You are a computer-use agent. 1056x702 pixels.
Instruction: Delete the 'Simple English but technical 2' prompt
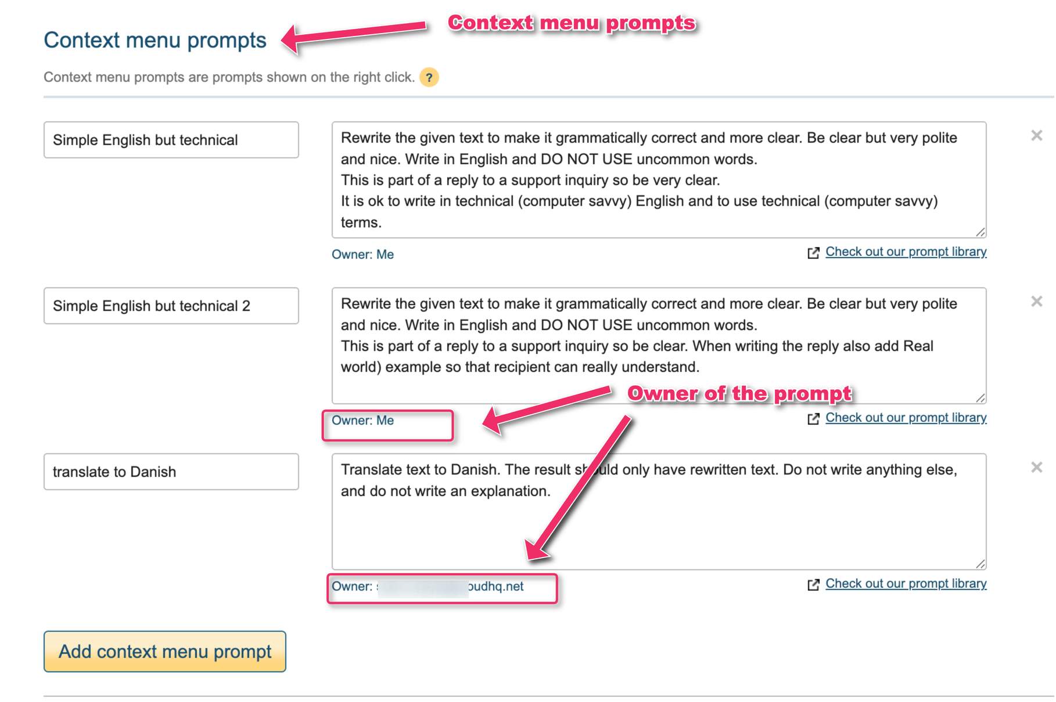tap(1036, 302)
